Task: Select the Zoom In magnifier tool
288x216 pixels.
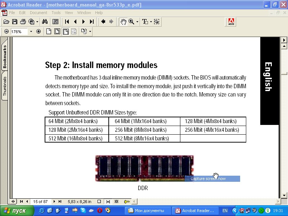Action: tap(131, 22)
